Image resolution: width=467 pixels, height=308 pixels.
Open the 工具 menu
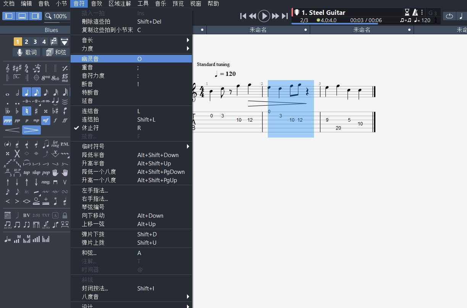[x=143, y=4]
